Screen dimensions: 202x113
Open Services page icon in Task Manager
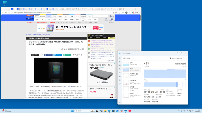point(120,84)
